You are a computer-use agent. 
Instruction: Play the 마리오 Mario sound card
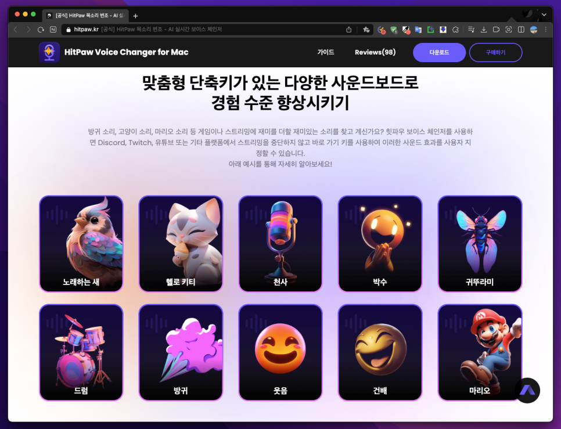(x=480, y=352)
